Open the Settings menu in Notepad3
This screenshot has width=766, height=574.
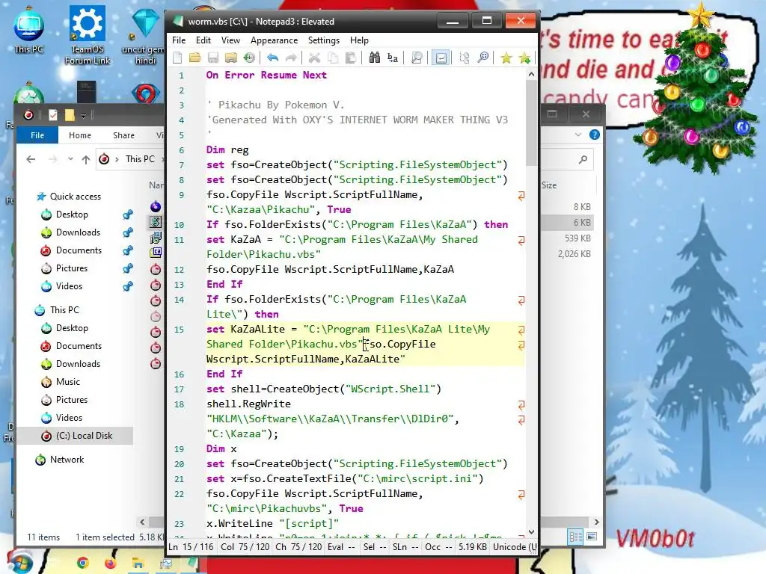(324, 40)
